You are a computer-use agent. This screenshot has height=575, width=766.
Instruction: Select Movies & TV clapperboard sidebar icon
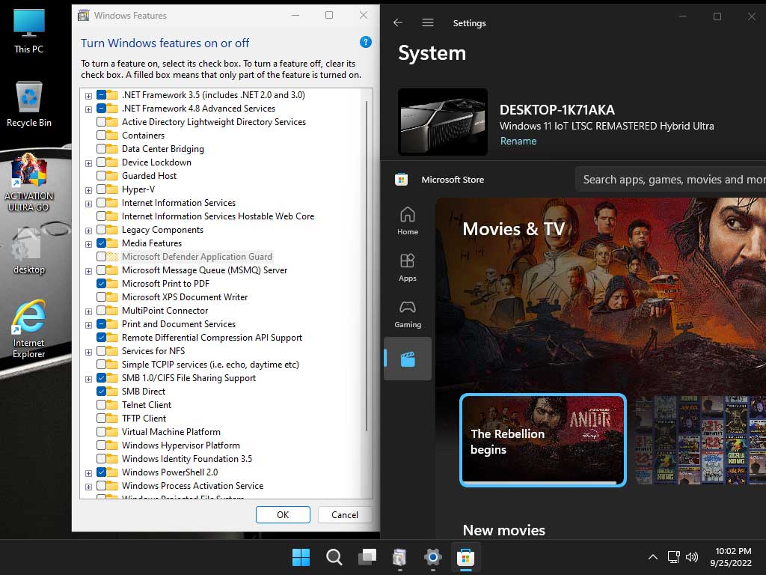408,359
